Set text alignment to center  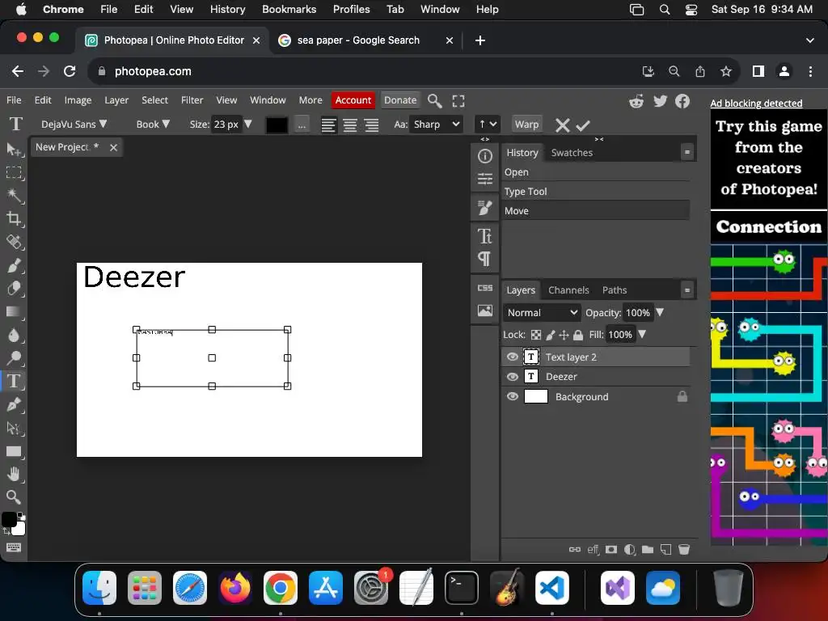pos(349,125)
